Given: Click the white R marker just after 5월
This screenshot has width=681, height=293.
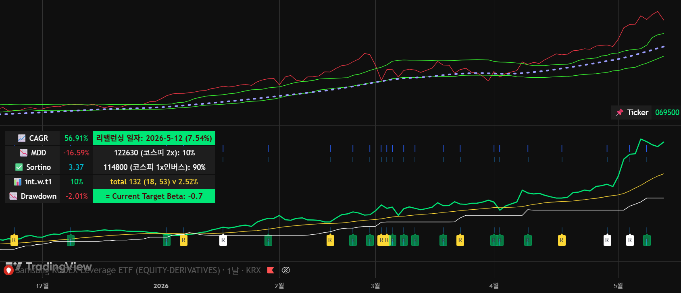Looking at the screenshot, I should pos(630,240).
